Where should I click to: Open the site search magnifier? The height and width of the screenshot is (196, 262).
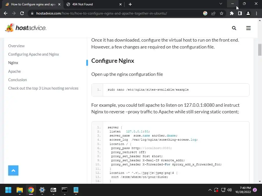pyautogui.click(x=234, y=28)
